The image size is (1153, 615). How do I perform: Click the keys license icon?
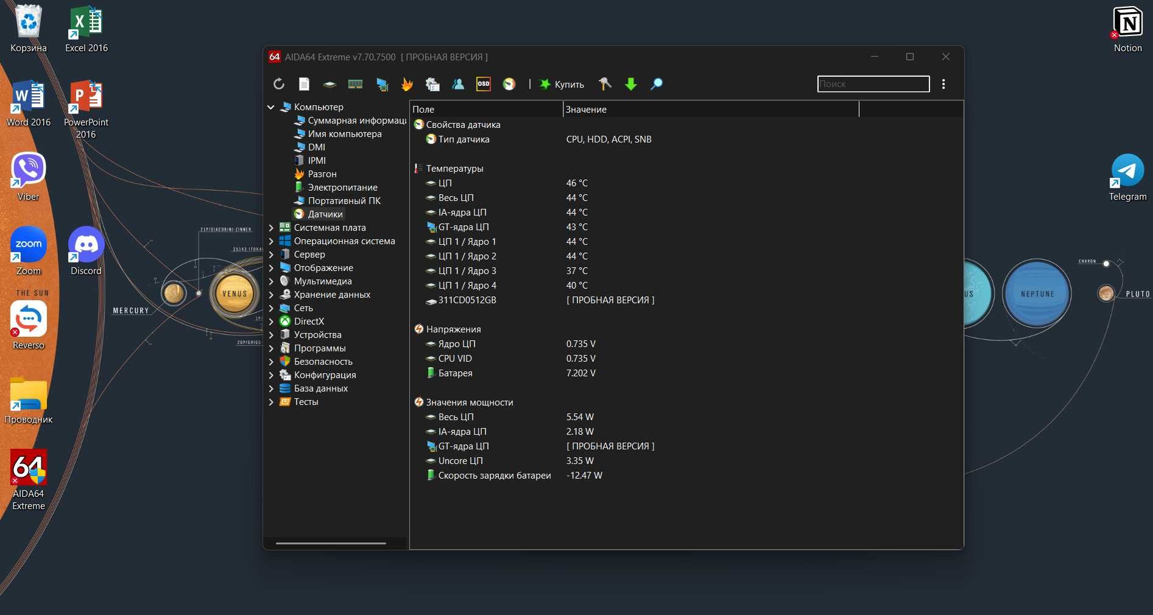(x=605, y=84)
